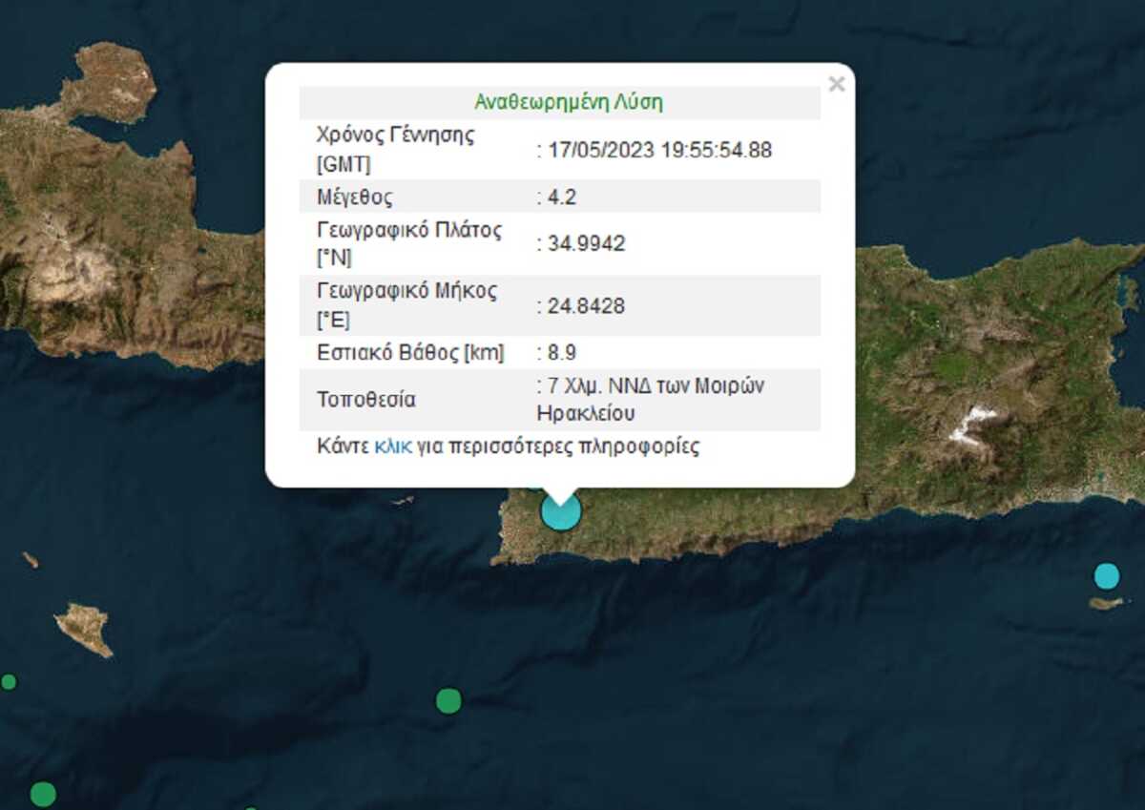Image resolution: width=1145 pixels, height=810 pixels.
Task: Click the latitude value 34.9942
Action: point(586,243)
